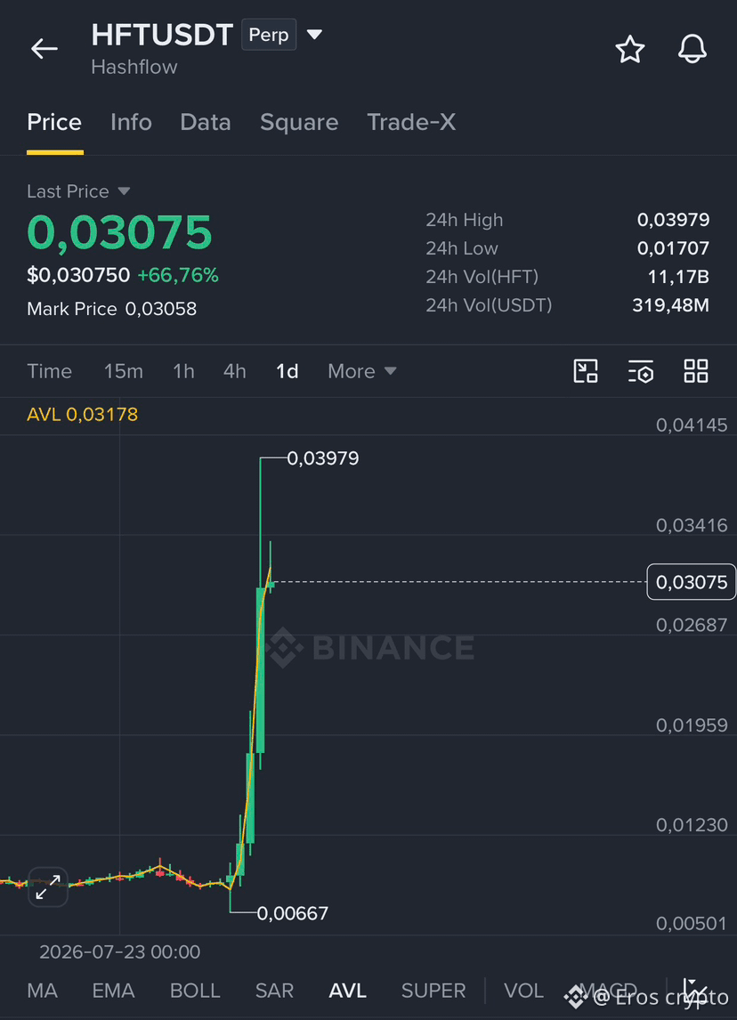Open chart settings icon with hexagon
The width and height of the screenshot is (737, 1020).
click(641, 371)
